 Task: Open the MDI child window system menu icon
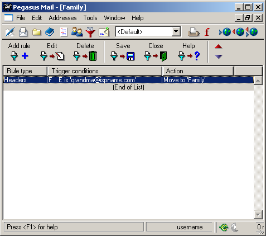tap(8, 18)
